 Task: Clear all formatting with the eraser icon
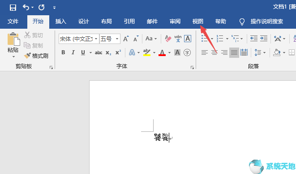168,39
